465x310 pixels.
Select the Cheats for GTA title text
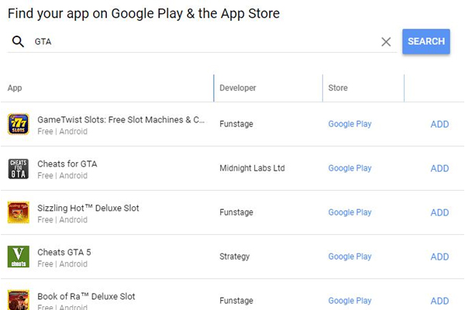pos(67,164)
